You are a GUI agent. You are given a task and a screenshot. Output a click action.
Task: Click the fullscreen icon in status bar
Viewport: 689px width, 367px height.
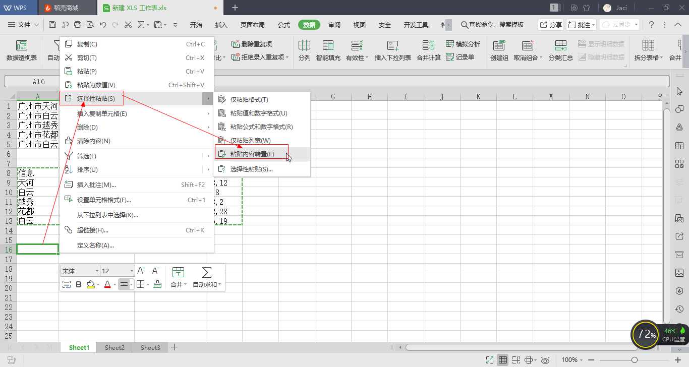489,360
